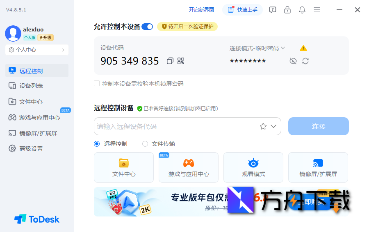
Task: Open the 专业版年包 promotional banner
Action: click(x=221, y=202)
